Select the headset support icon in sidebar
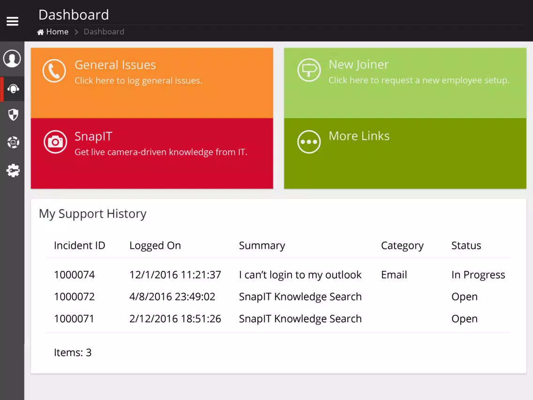 pyautogui.click(x=13, y=89)
